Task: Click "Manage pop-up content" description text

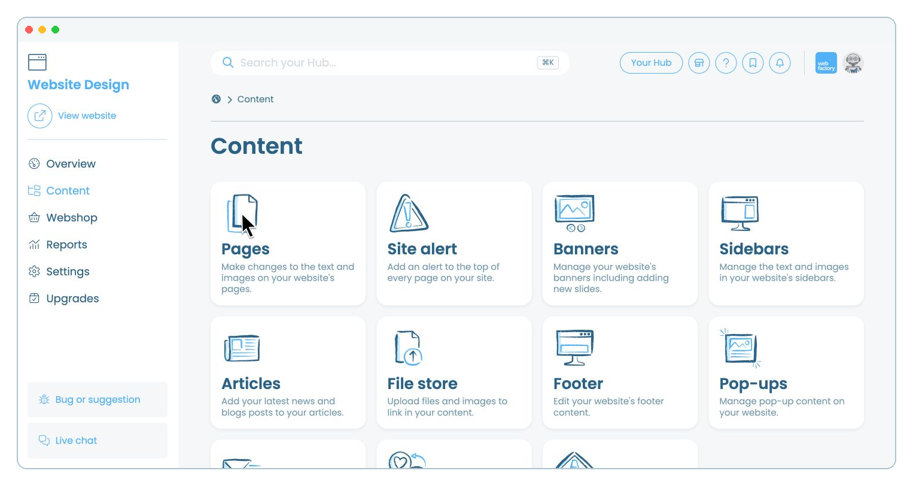Action: (782, 407)
